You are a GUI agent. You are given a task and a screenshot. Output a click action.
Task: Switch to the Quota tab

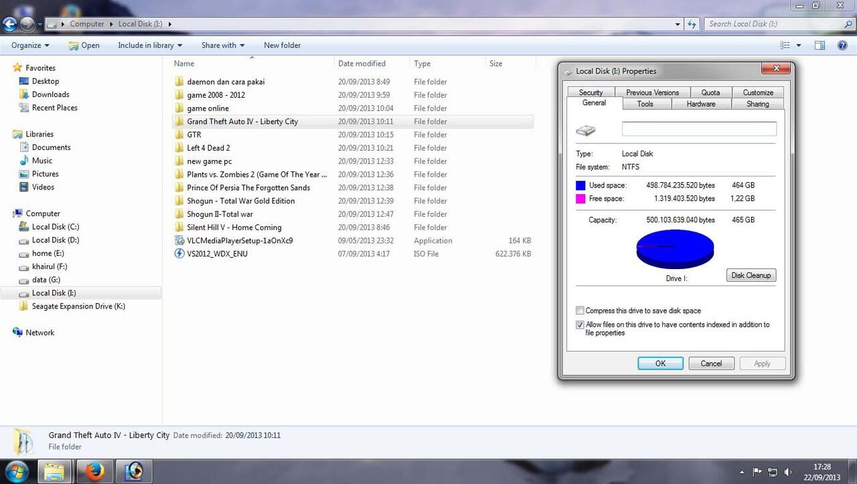coord(710,92)
